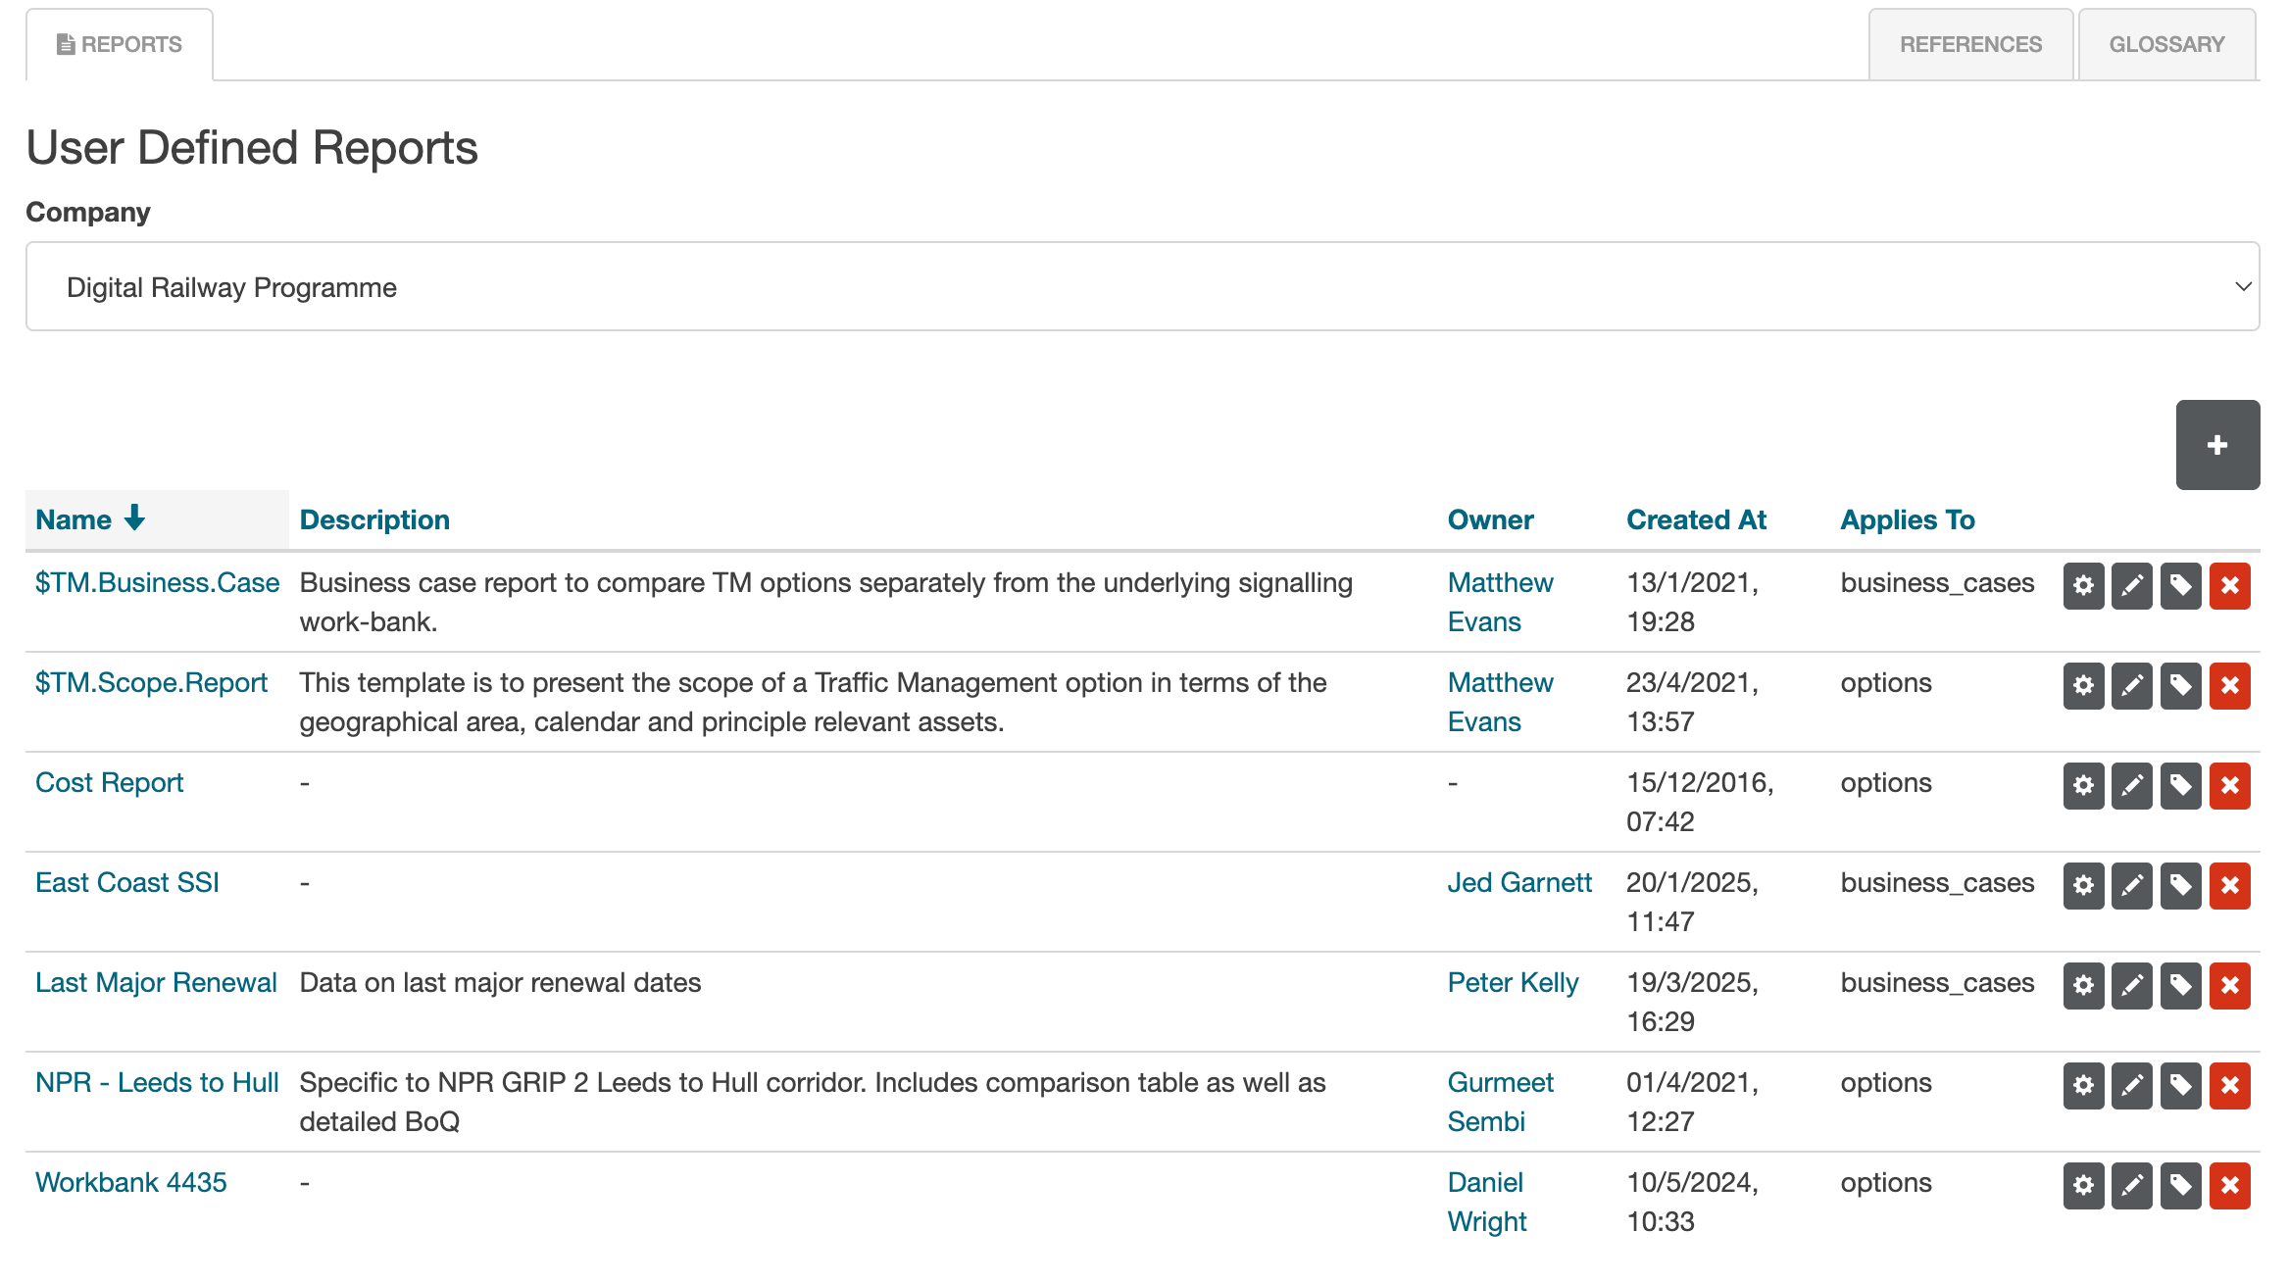The width and height of the screenshot is (2288, 1282).
Task: Sort by Applies To column header
Action: [x=1907, y=519]
